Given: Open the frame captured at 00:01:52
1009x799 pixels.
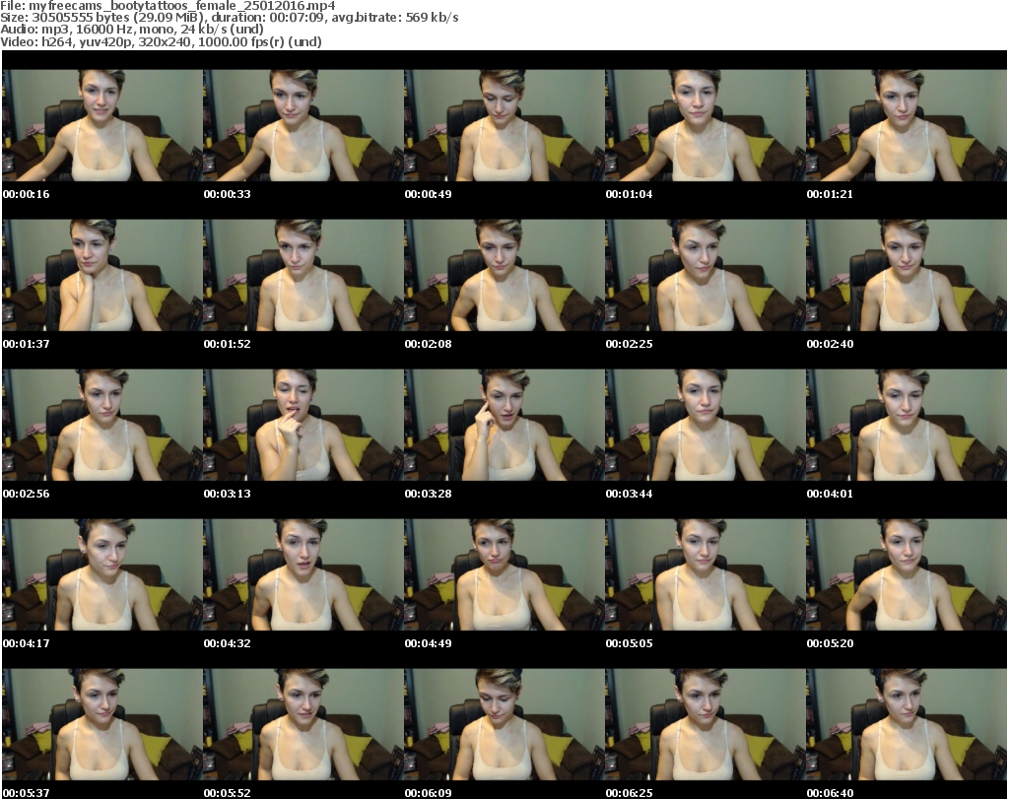Looking at the screenshot, I should click(x=303, y=275).
